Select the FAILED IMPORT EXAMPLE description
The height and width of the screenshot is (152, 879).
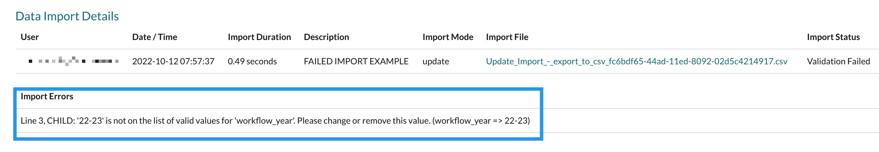[356, 61]
